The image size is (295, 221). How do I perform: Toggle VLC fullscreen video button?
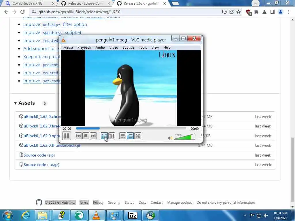click(x=104, y=136)
